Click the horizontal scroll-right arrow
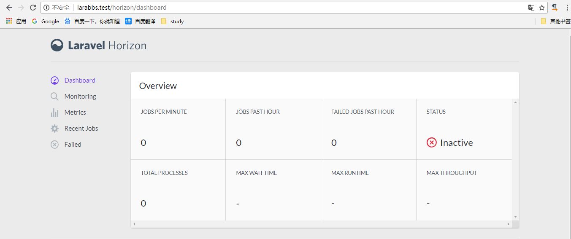Screen dimensions: 571x239 click(509, 224)
